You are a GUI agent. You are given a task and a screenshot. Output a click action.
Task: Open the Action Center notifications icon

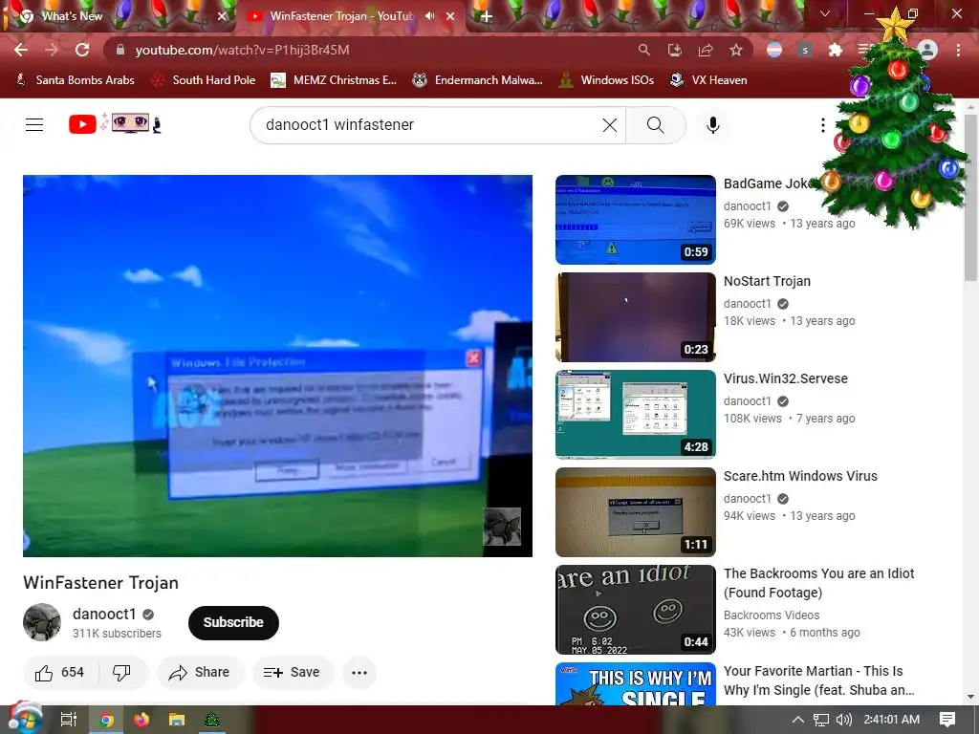pos(947,720)
